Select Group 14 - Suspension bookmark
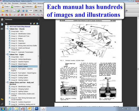Image resolution: width=139 pixels, height=111 pixels. coord(18,43)
